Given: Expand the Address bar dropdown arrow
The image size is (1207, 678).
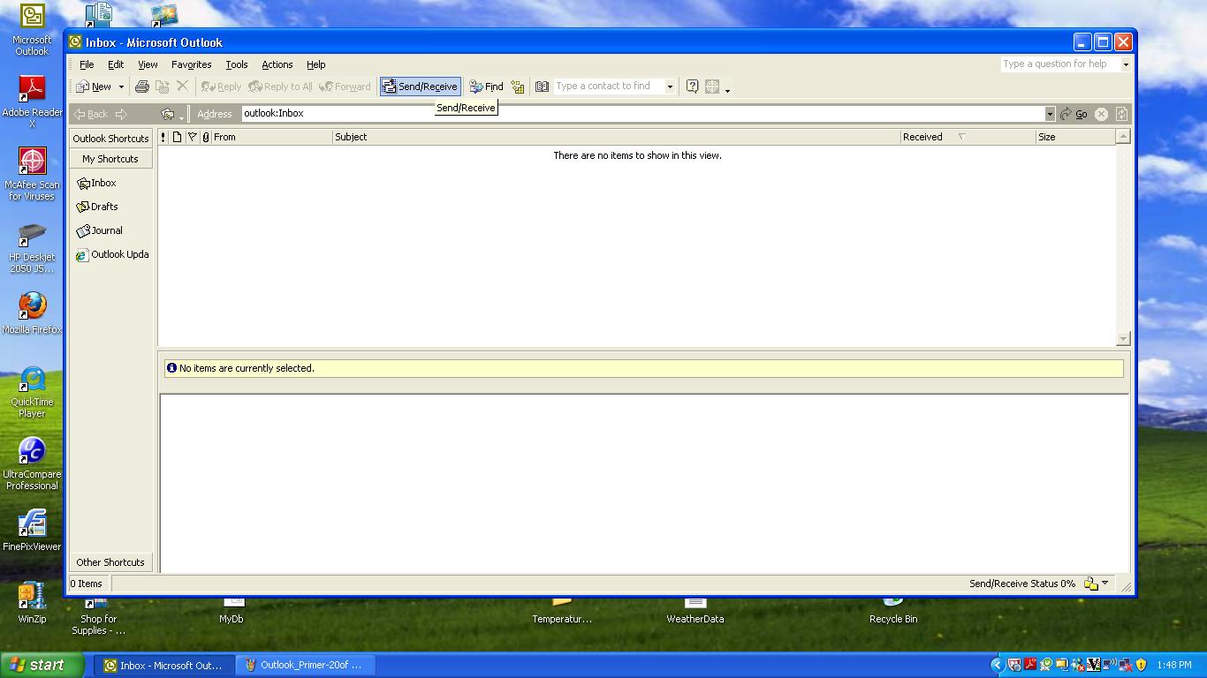Looking at the screenshot, I should tap(1050, 114).
